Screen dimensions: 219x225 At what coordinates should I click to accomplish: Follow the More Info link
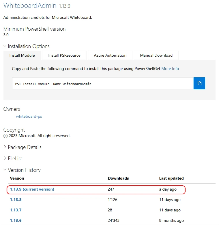(x=170, y=69)
